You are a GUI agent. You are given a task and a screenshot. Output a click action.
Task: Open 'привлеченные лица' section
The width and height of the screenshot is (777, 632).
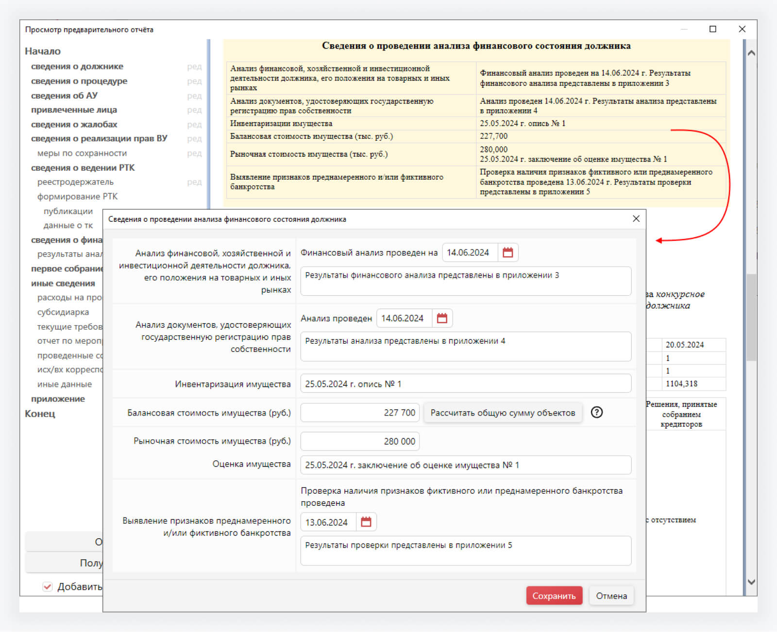[74, 110]
